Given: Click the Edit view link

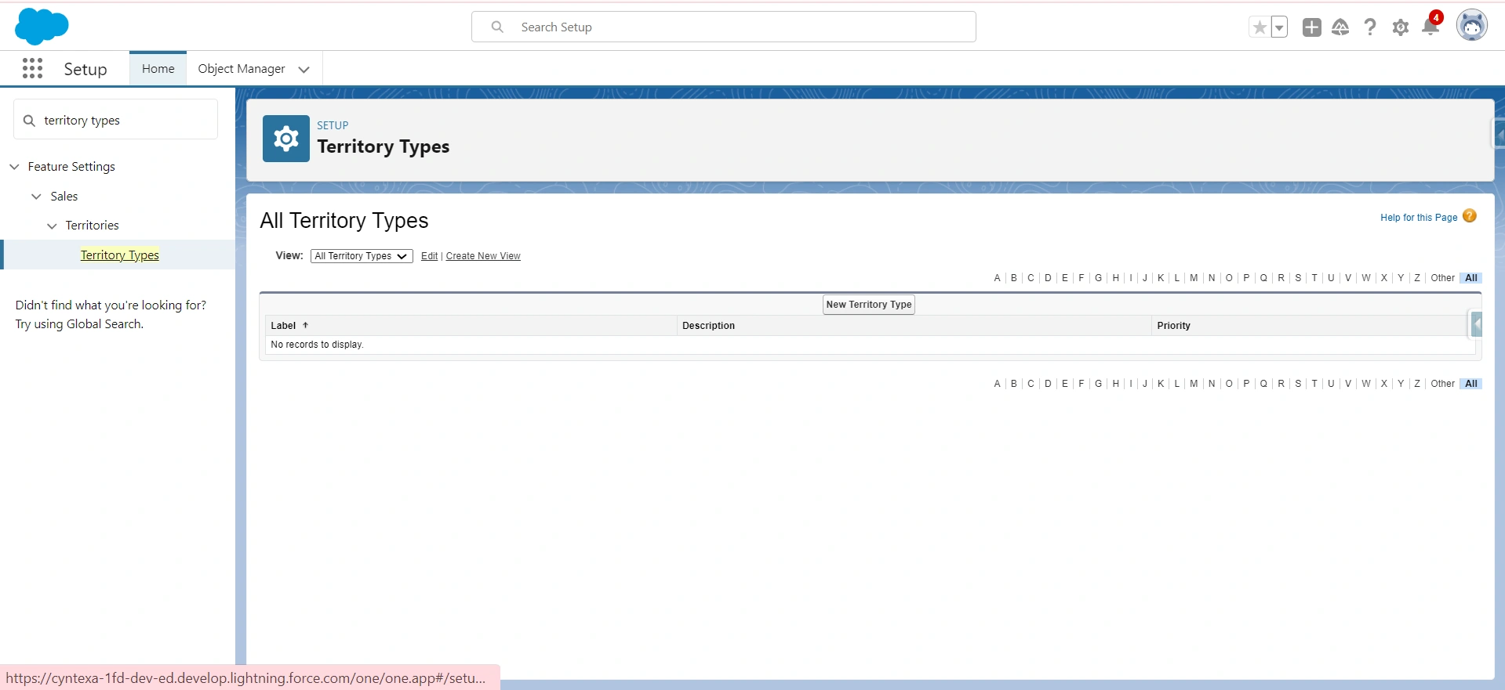Looking at the screenshot, I should (x=429, y=256).
